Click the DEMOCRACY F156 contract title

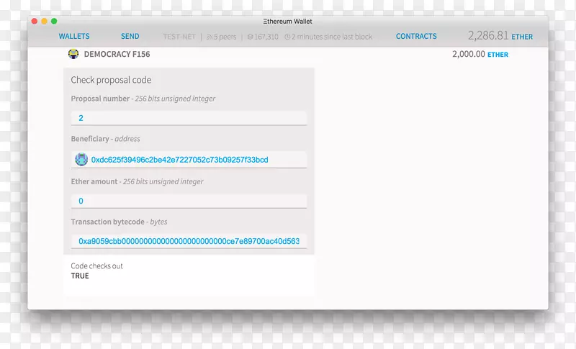[117, 54]
